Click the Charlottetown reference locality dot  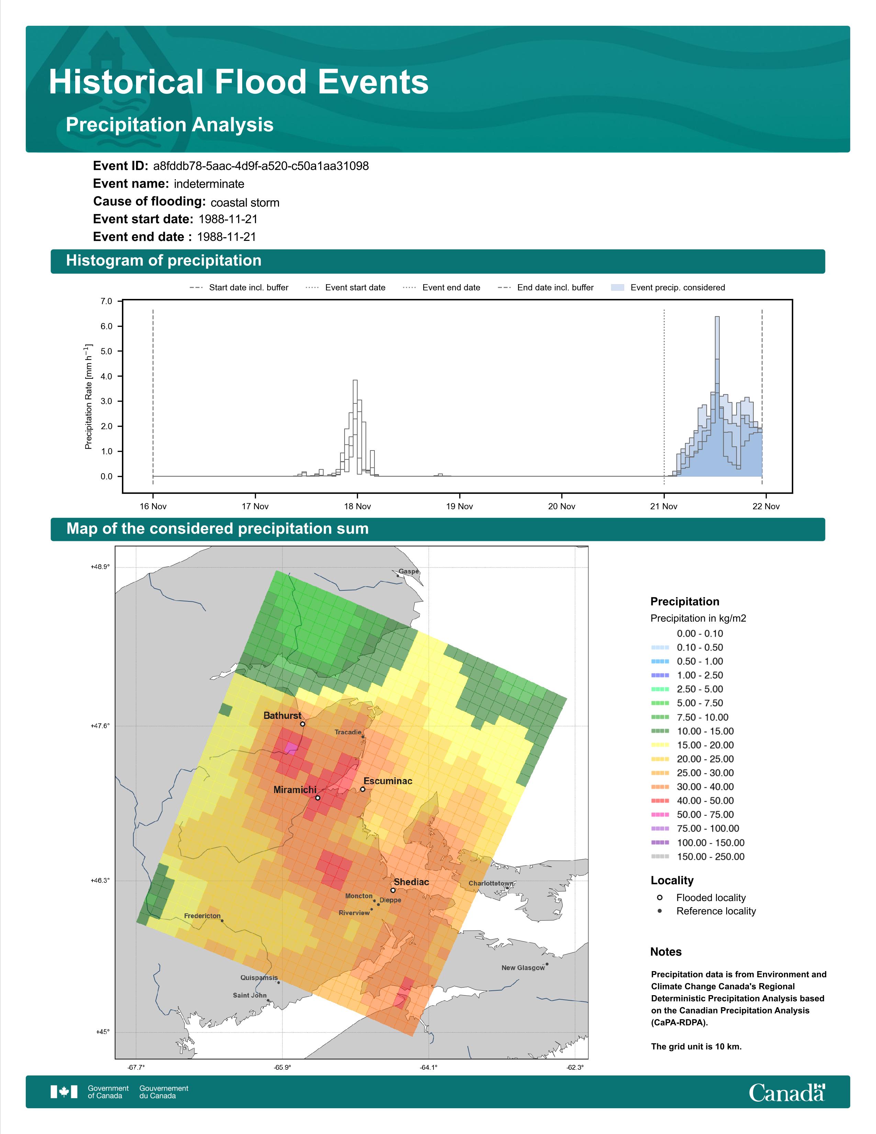click(x=507, y=888)
